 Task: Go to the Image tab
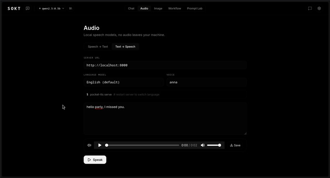pos(158,9)
